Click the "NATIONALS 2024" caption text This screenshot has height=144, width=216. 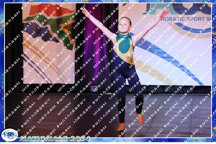pyautogui.click(x=55, y=138)
